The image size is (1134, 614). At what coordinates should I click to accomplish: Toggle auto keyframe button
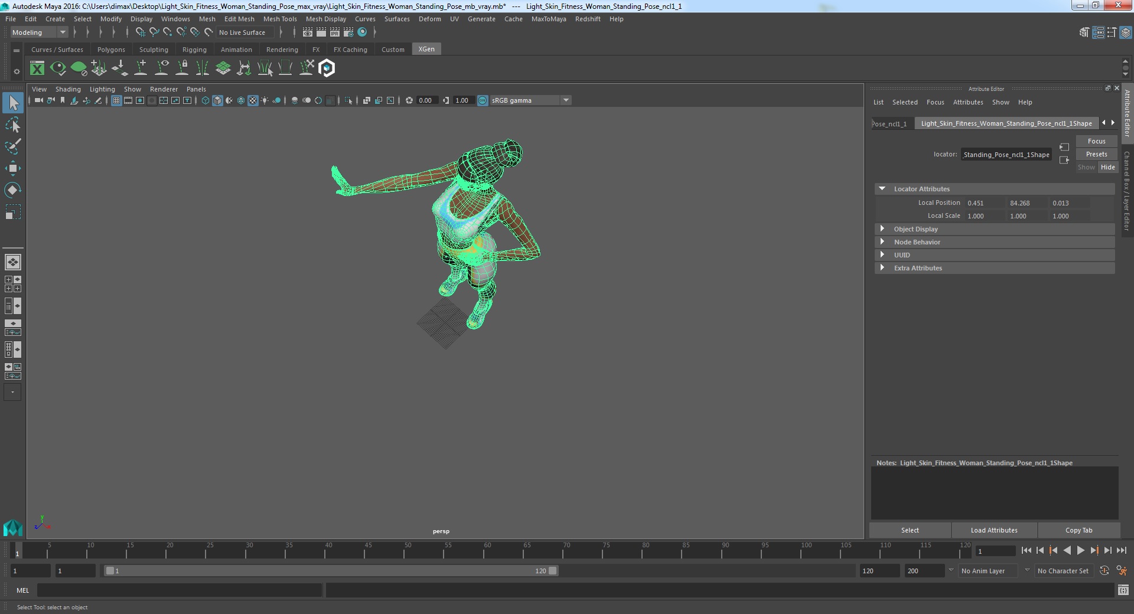click(1104, 570)
